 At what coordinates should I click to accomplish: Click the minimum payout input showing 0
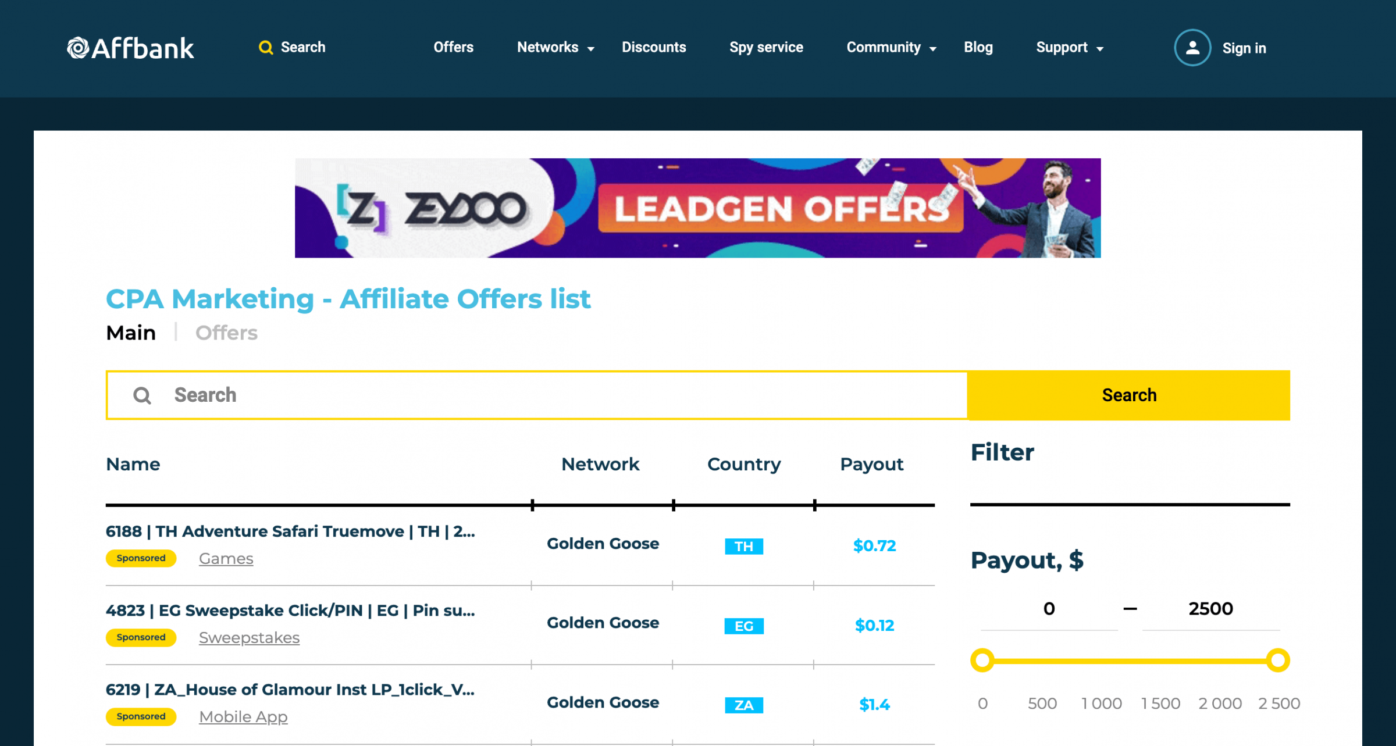(x=1049, y=609)
